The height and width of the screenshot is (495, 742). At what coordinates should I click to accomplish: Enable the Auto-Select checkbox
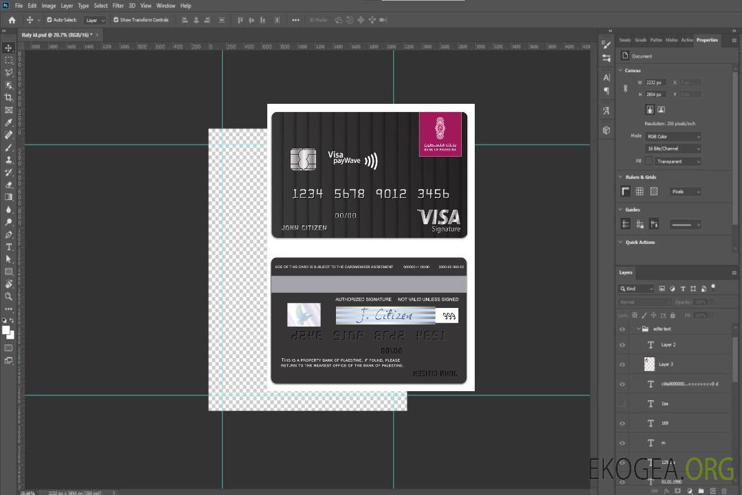49,20
